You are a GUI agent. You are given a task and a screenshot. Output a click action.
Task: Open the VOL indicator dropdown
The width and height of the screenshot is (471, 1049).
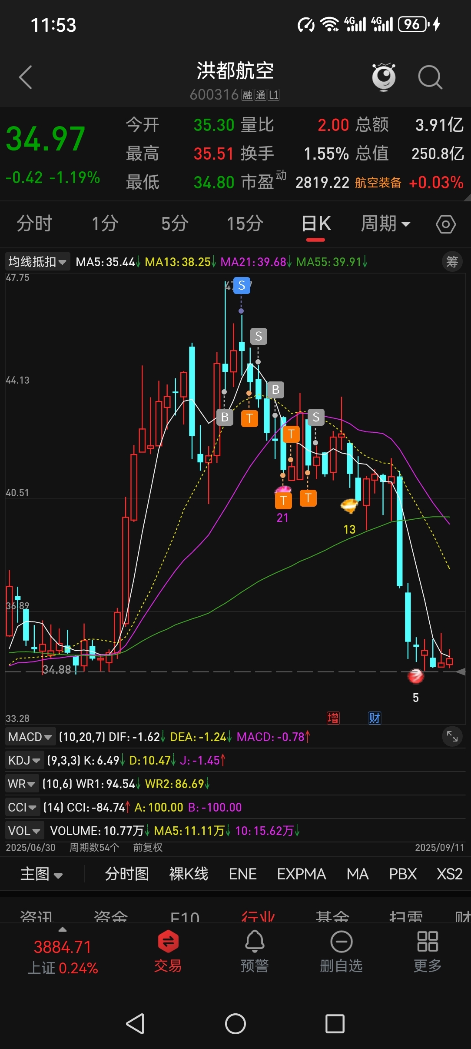[24, 831]
